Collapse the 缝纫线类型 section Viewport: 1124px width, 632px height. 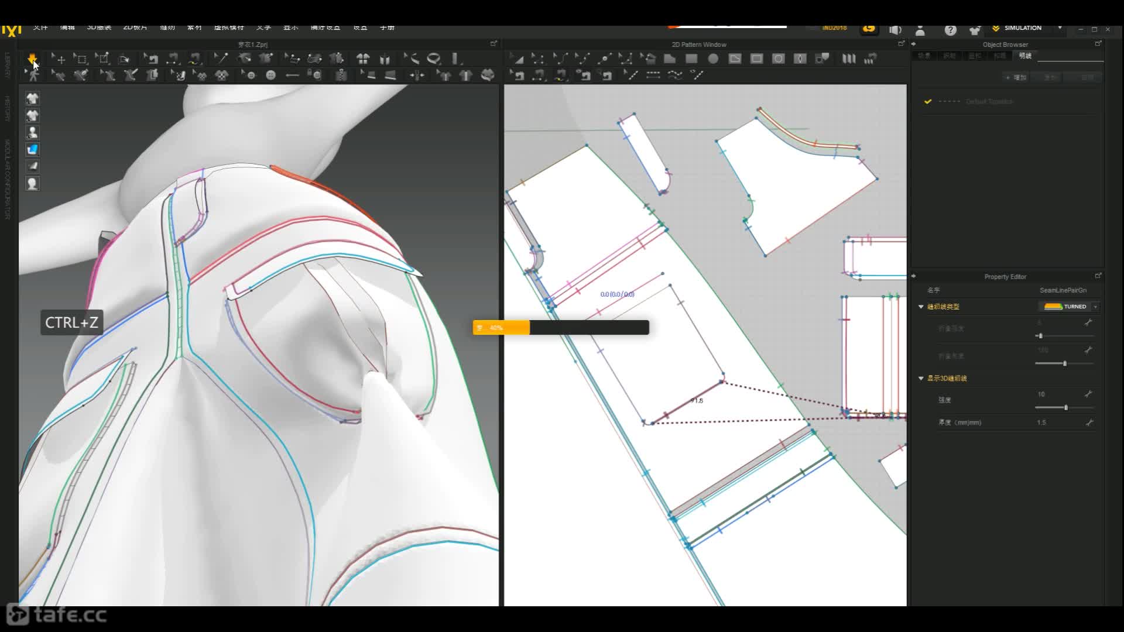921,307
